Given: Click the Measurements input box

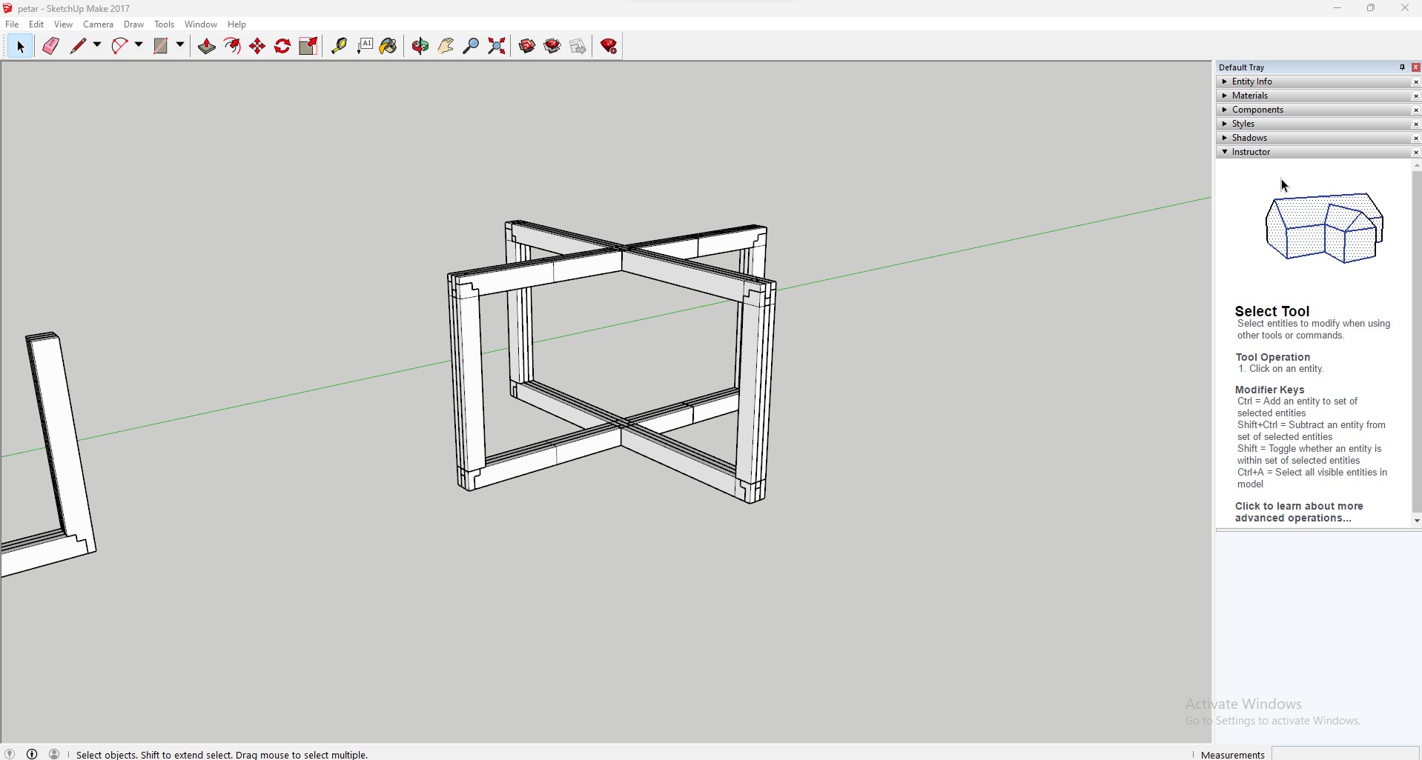Looking at the screenshot, I should [1345, 753].
